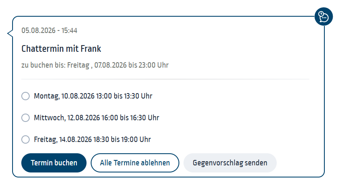Click the name Frank in the heading
The image size is (339, 185).
click(91, 49)
